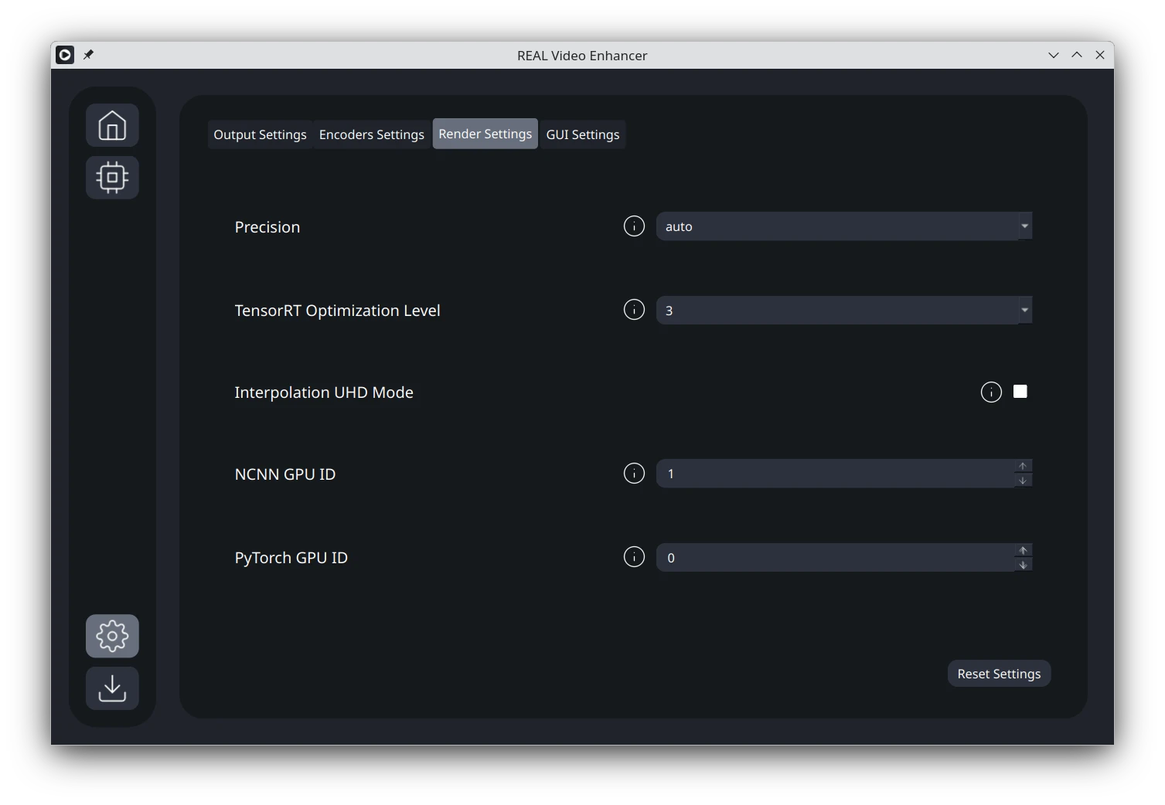Decrease PyTorch GPU ID with down arrow
This screenshot has height=805, width=1165.
(1023, 565)
